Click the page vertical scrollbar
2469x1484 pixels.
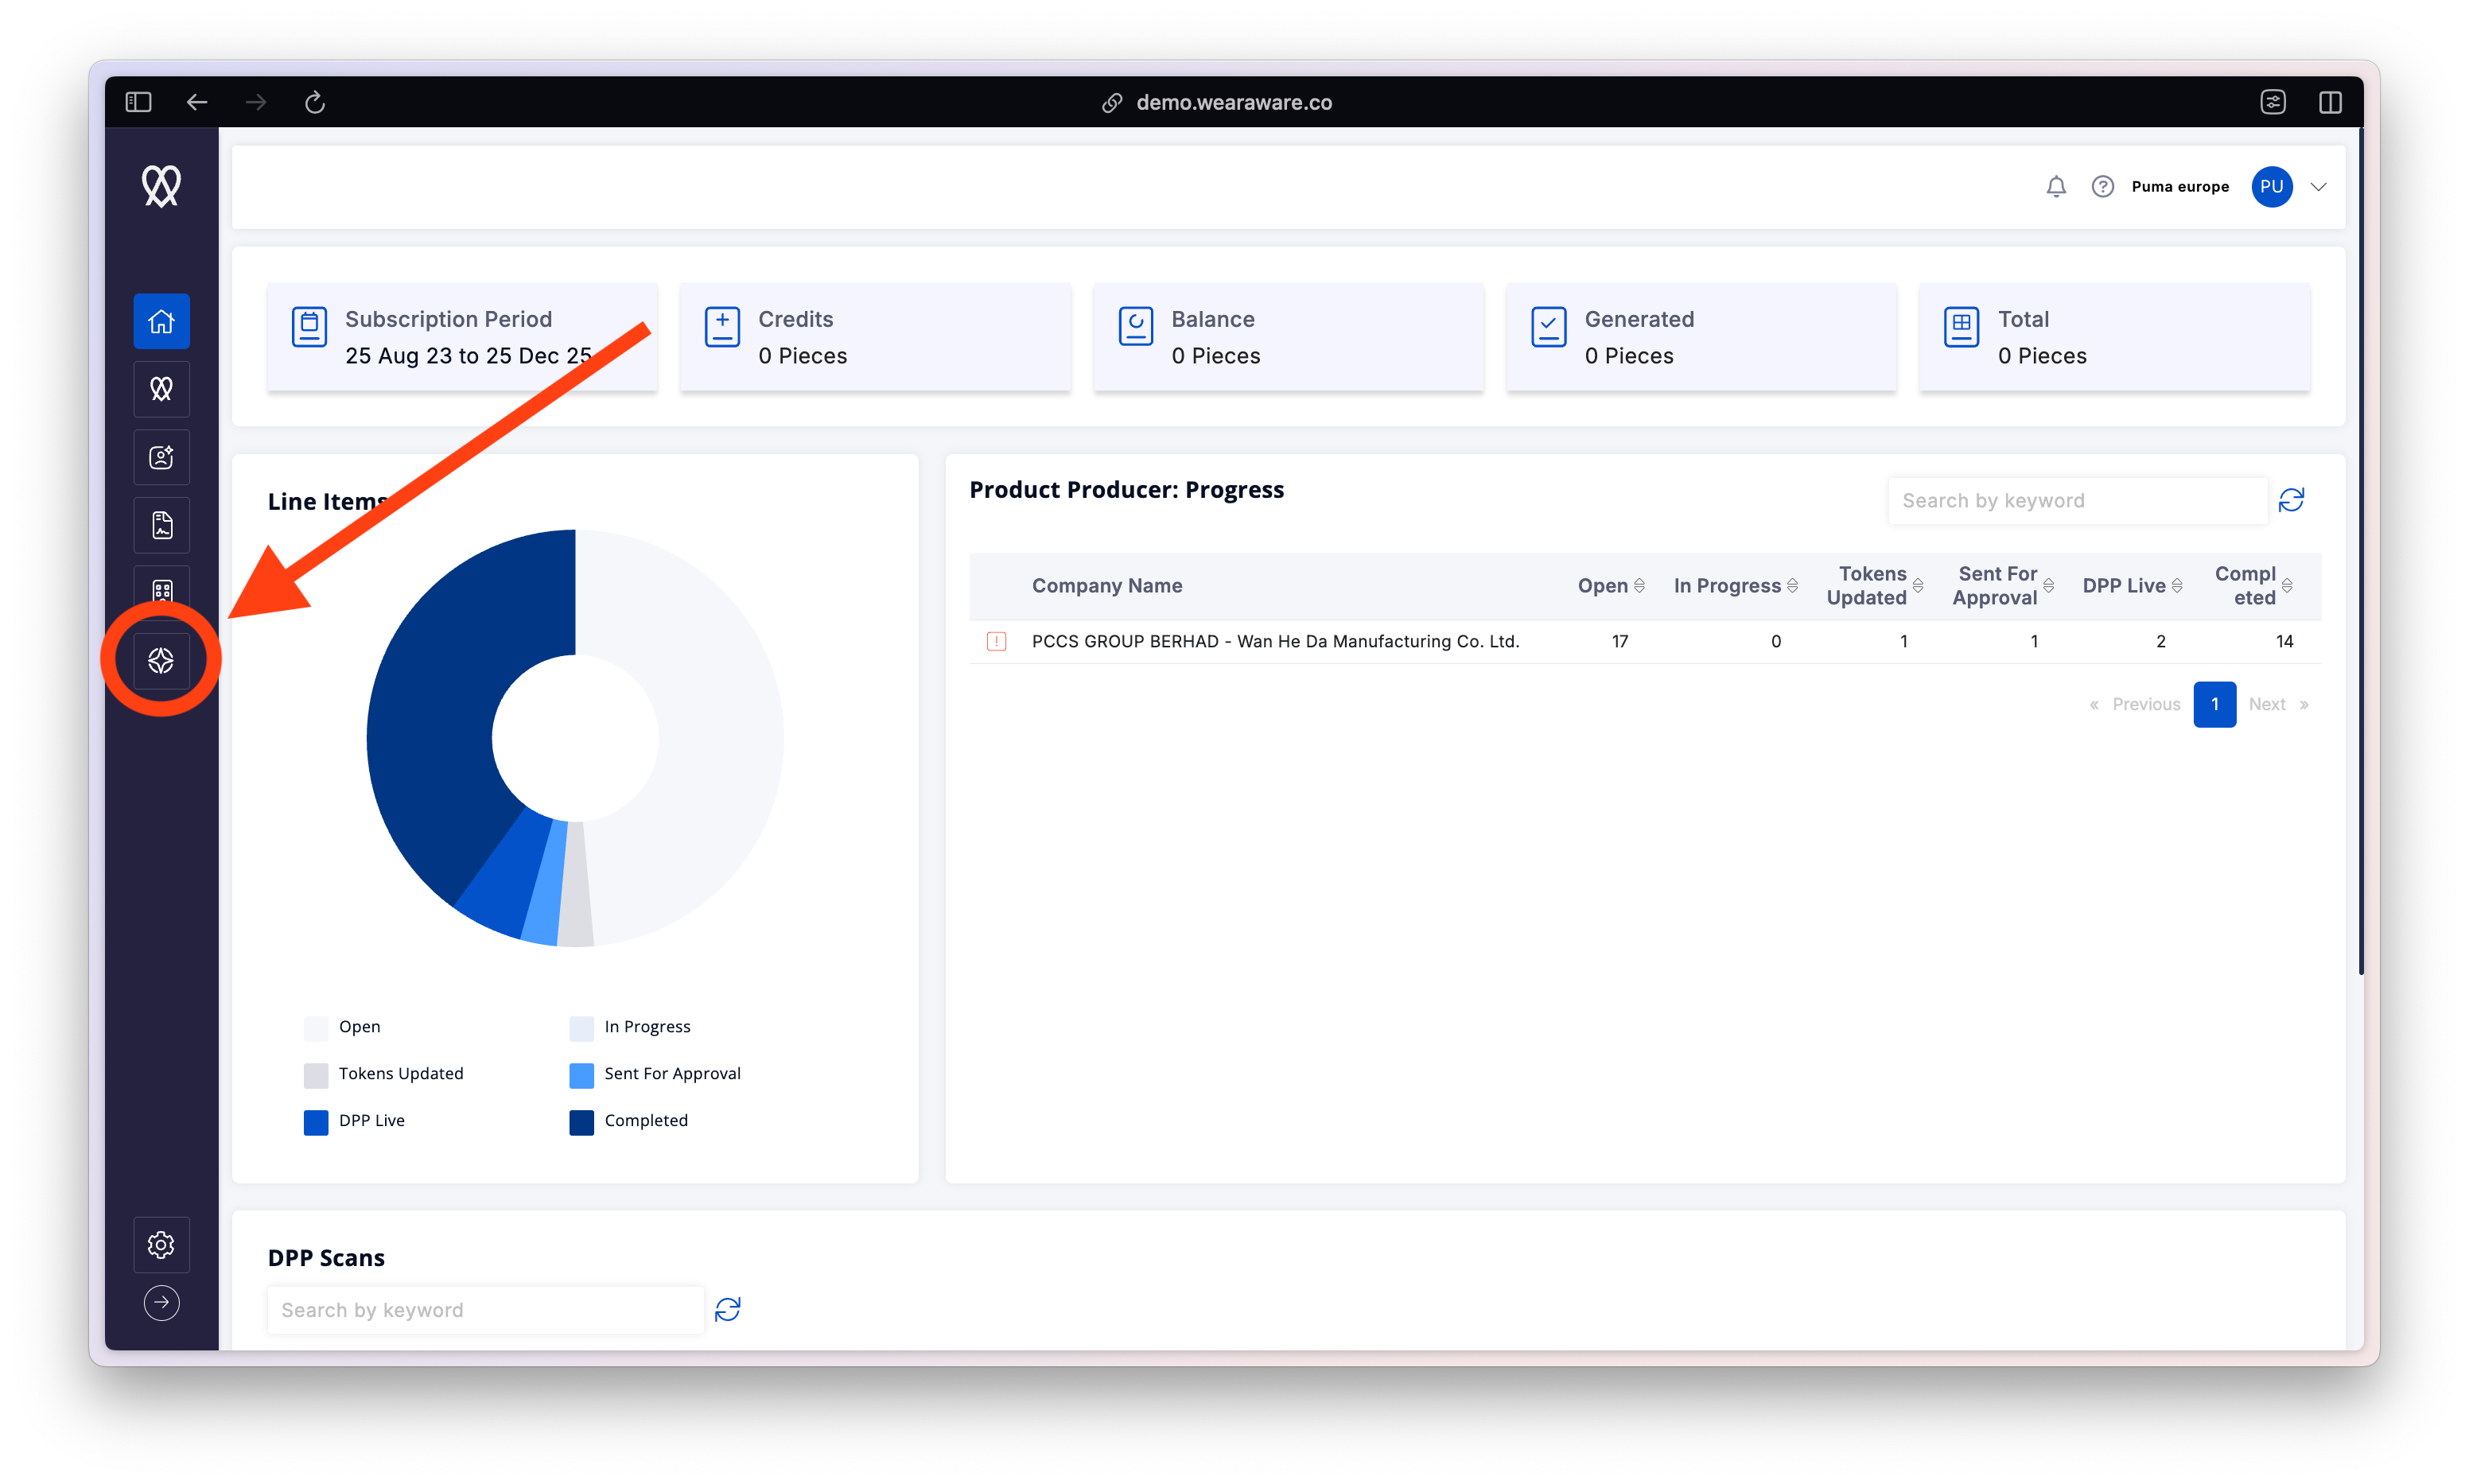2360,550
